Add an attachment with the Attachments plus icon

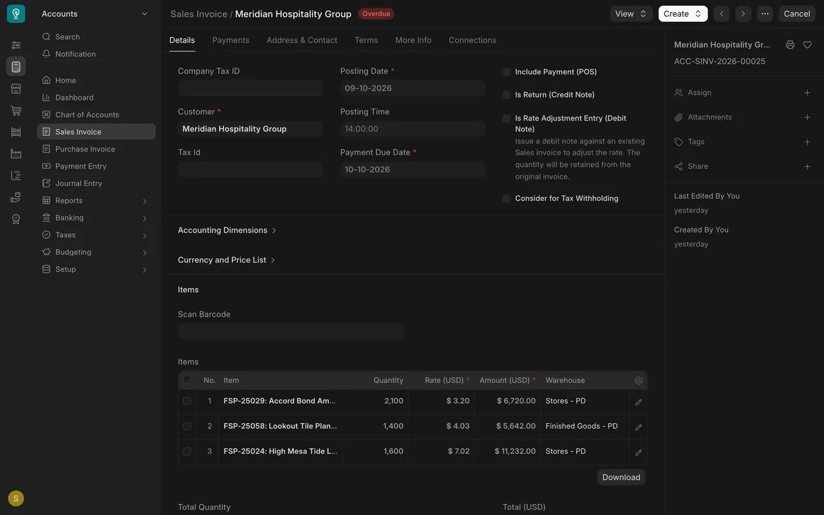pos(807,117)
